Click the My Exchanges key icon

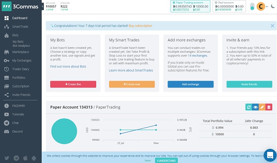(x=6, y=60)
